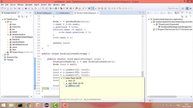Switch to the Debug perspective icon
The width and height of the screenshot is (193, 108).
coord(191,8)
